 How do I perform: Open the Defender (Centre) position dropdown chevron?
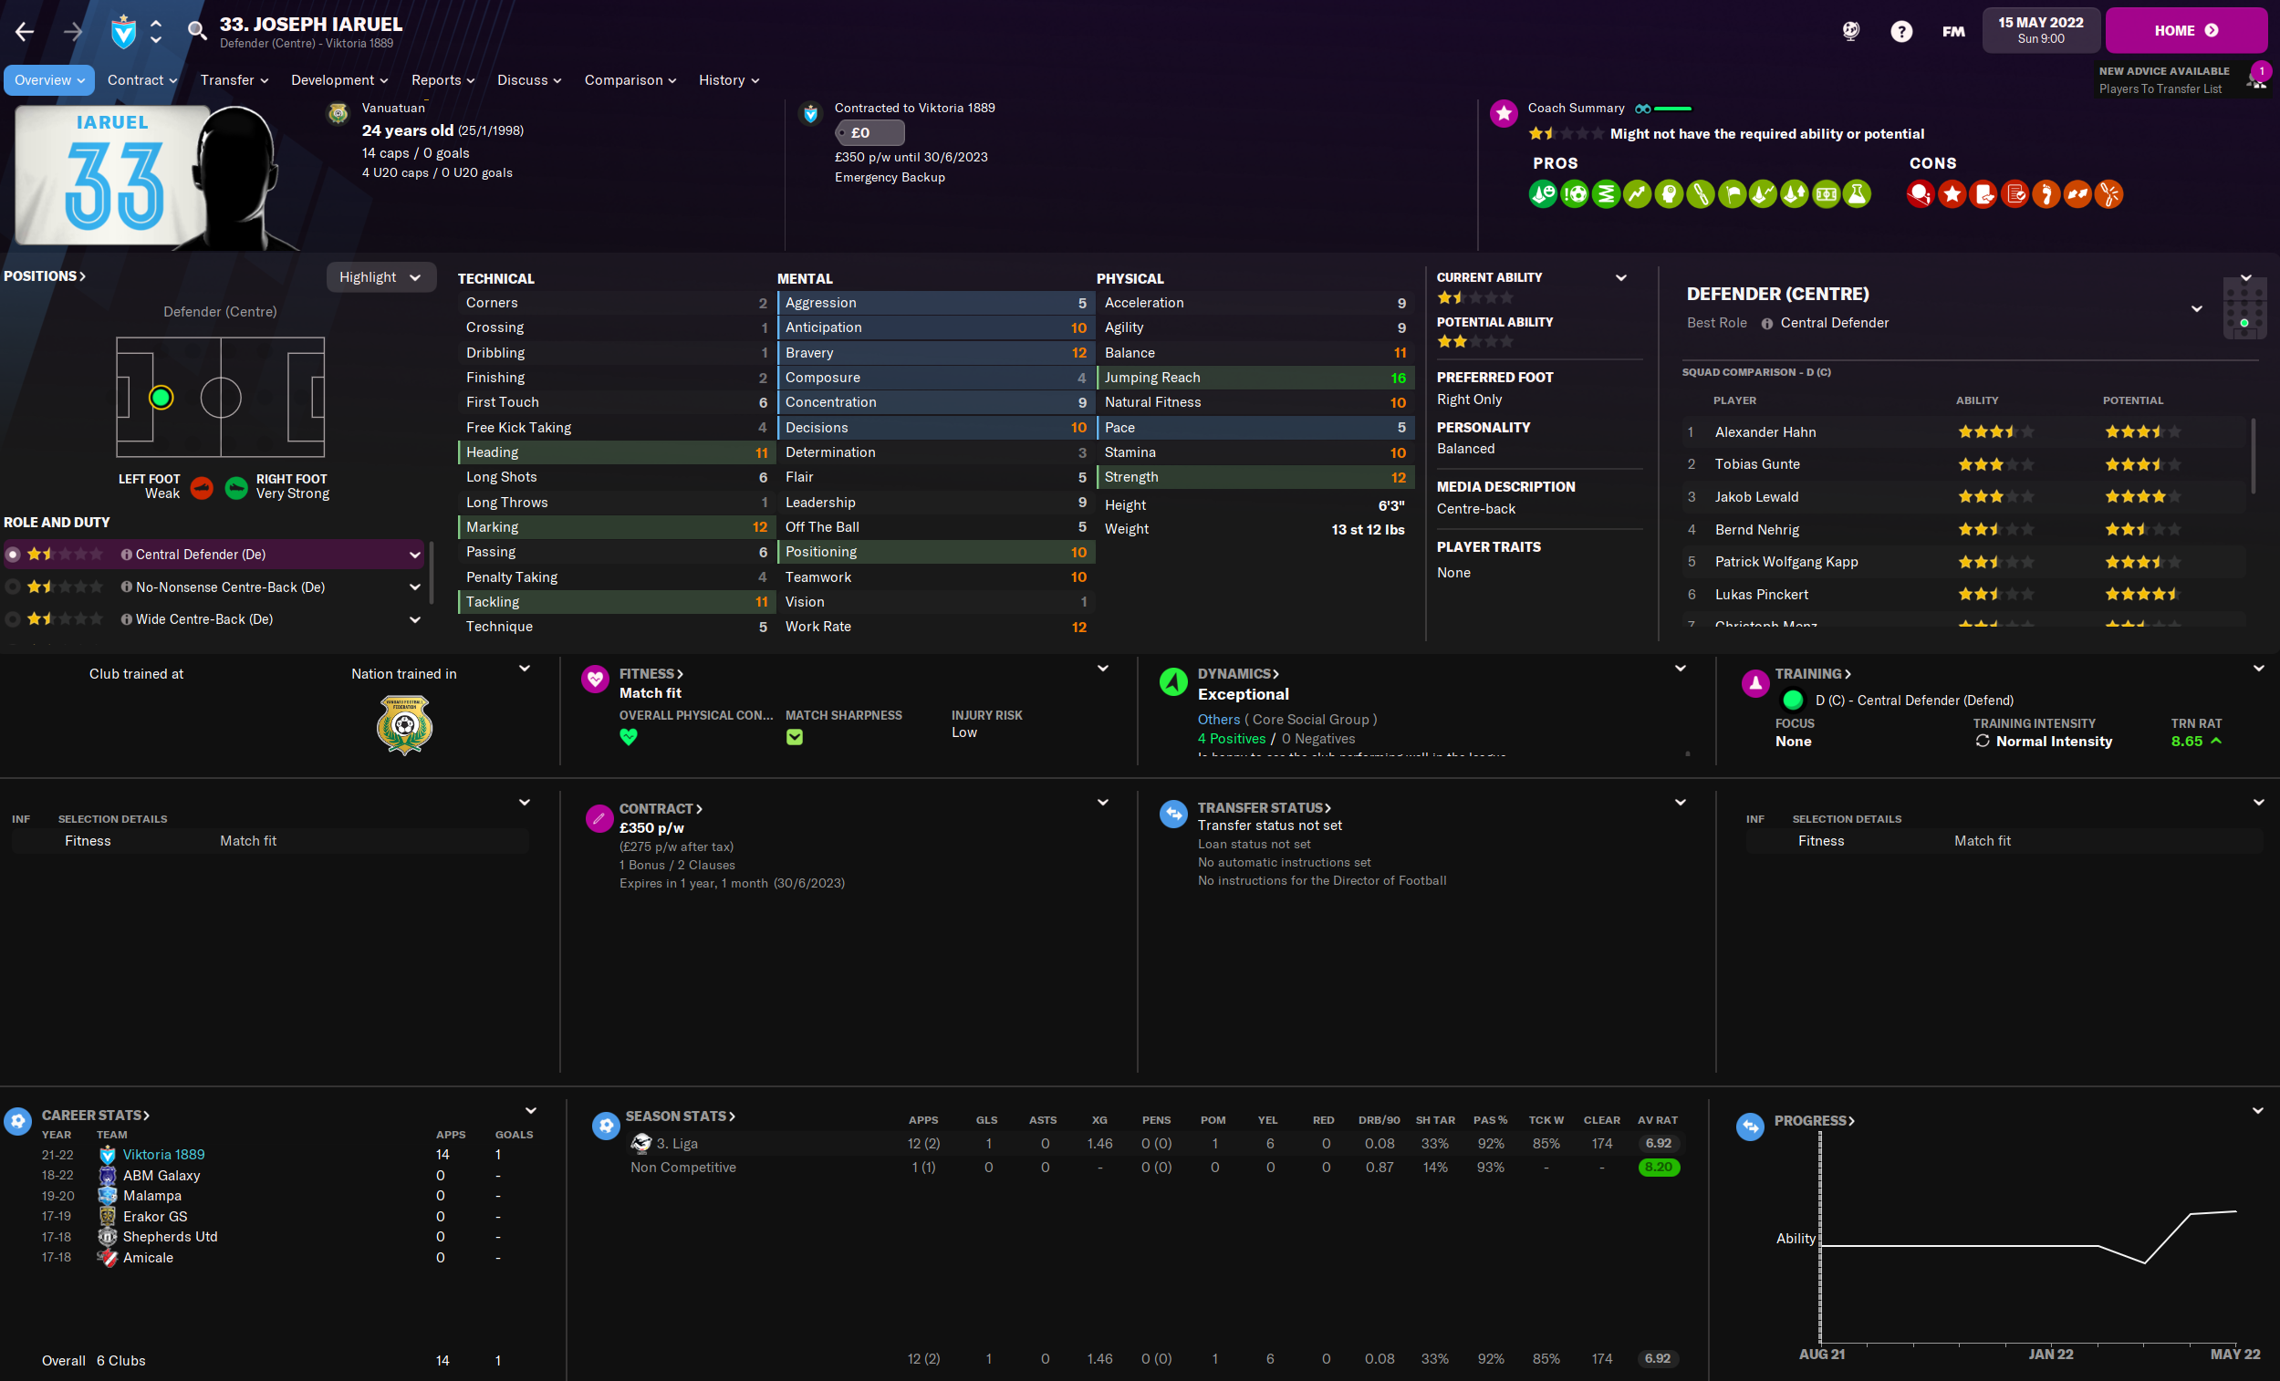(x=2197, y=309)
